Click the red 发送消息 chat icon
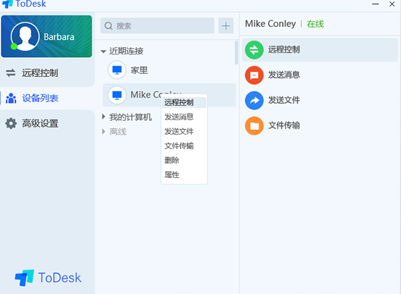 (254, 75)
